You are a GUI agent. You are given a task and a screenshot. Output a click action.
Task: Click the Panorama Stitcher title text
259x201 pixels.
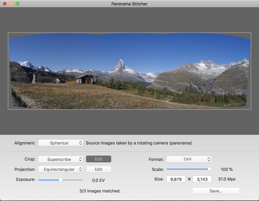click(129, 4)
